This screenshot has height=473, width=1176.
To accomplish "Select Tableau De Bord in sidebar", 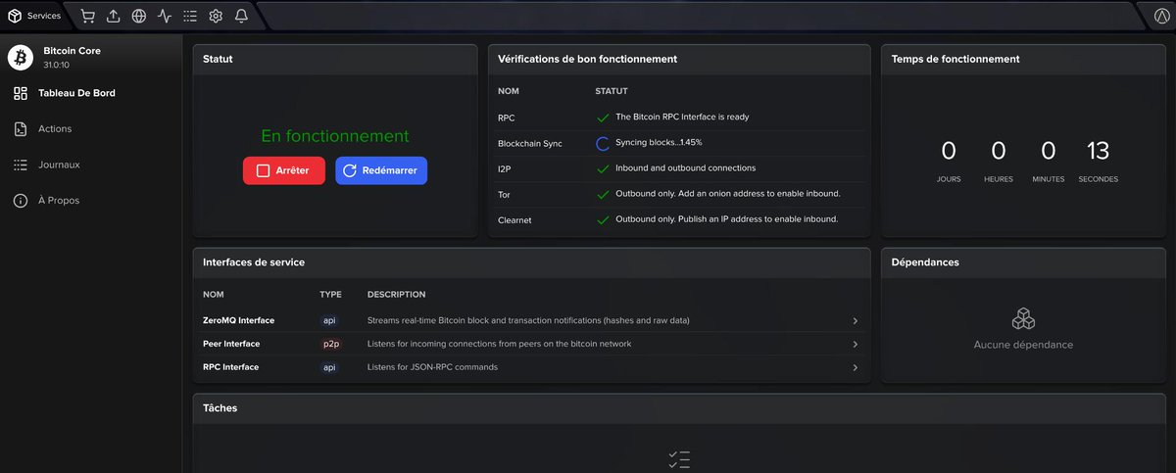I will 76,93.
